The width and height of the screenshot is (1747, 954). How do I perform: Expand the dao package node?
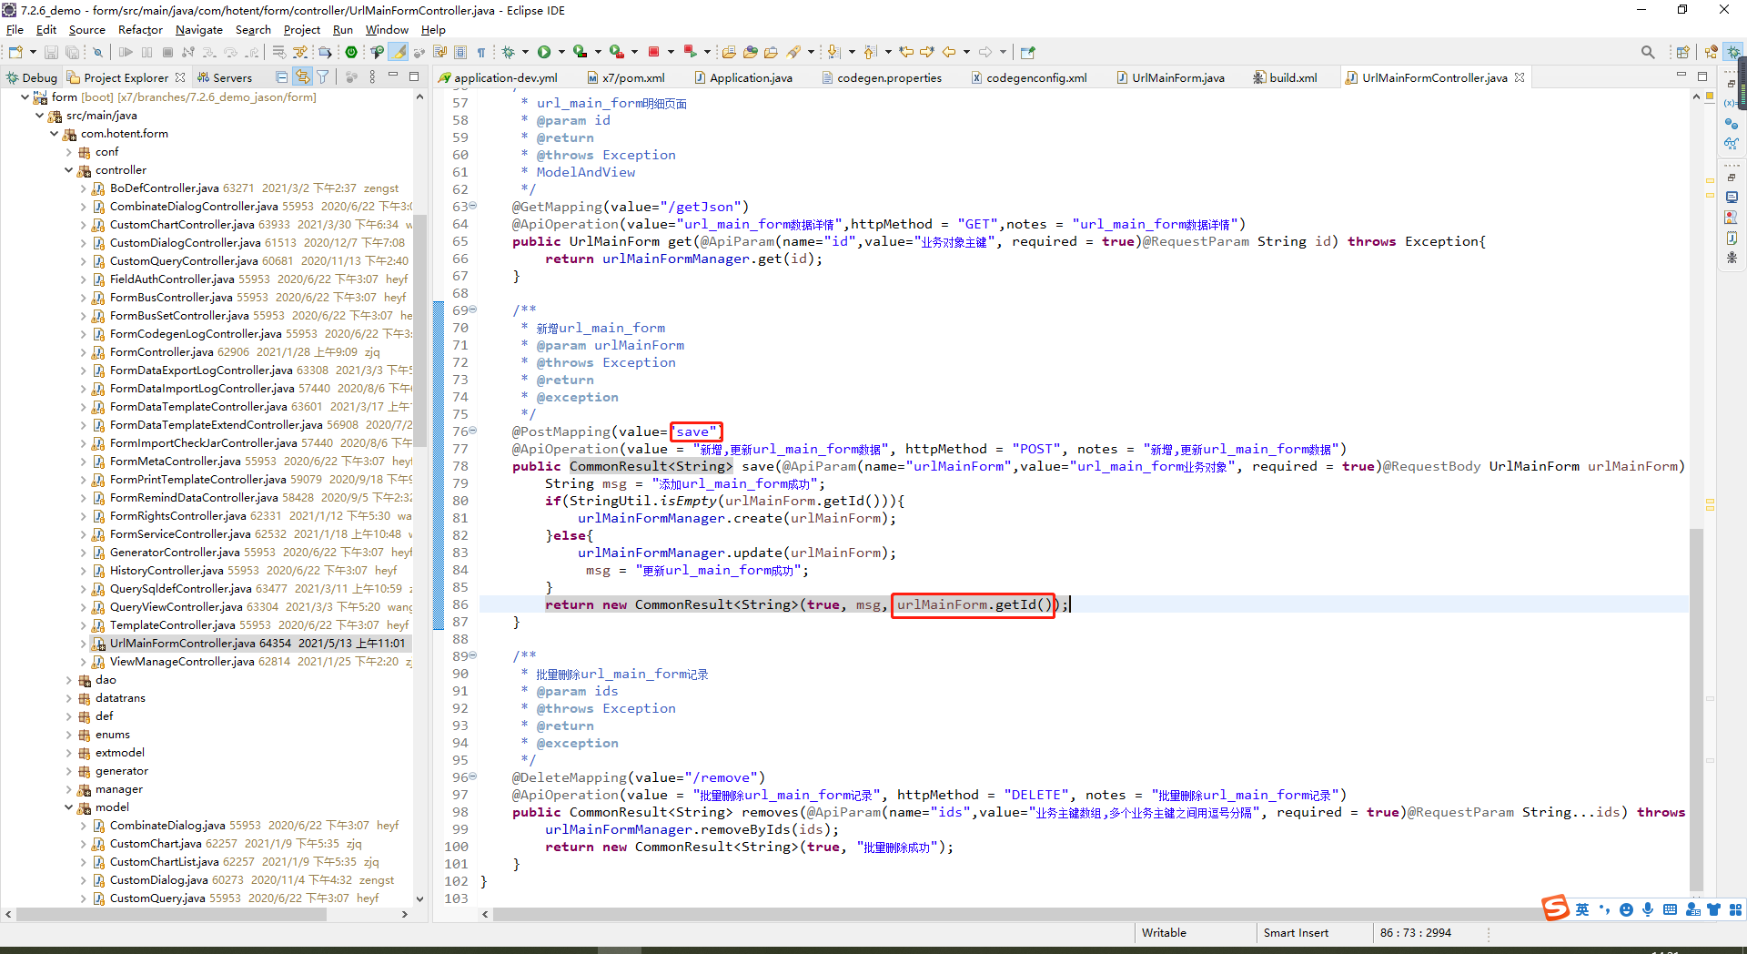69,680
